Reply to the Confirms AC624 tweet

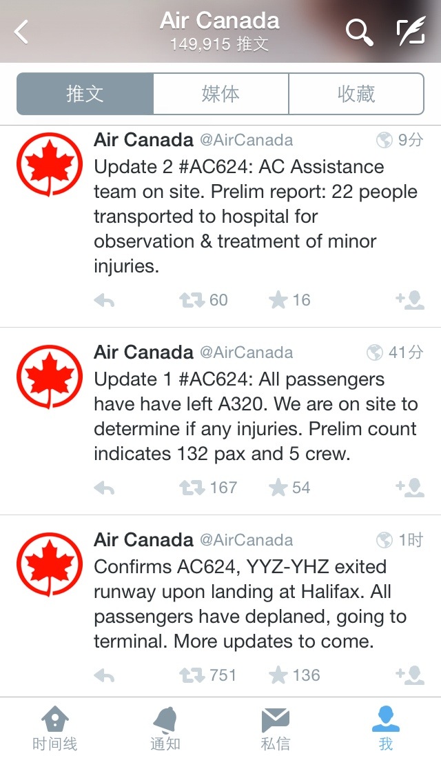[x=104, y=676]
